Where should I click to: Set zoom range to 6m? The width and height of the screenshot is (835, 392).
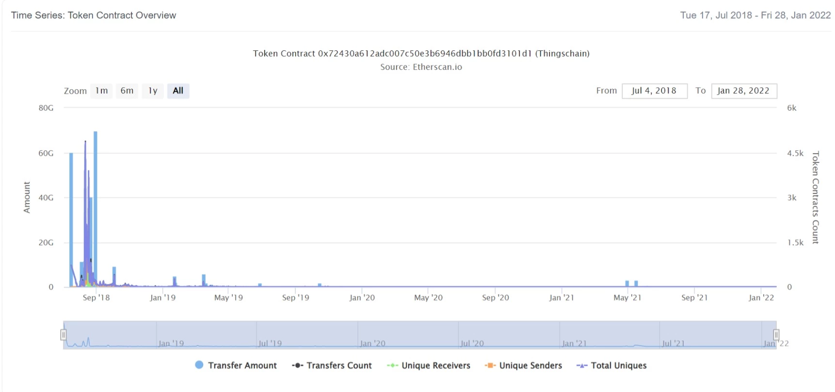tap(127, 91)
